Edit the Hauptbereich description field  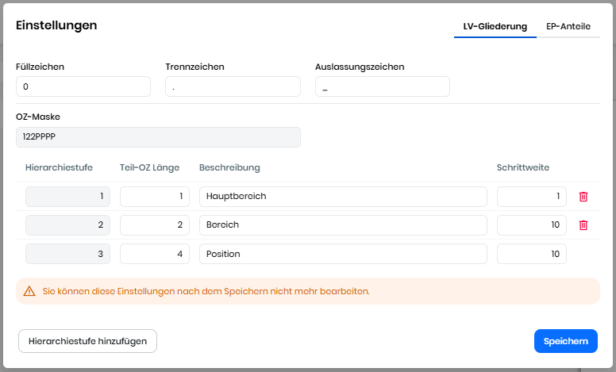343,196
